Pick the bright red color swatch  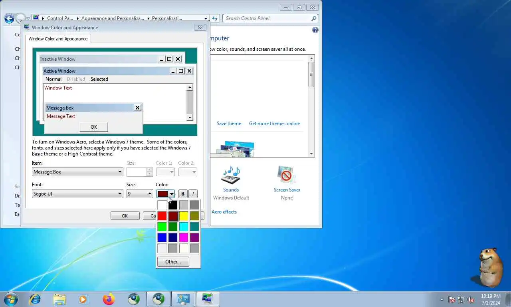tap(162, 216)
